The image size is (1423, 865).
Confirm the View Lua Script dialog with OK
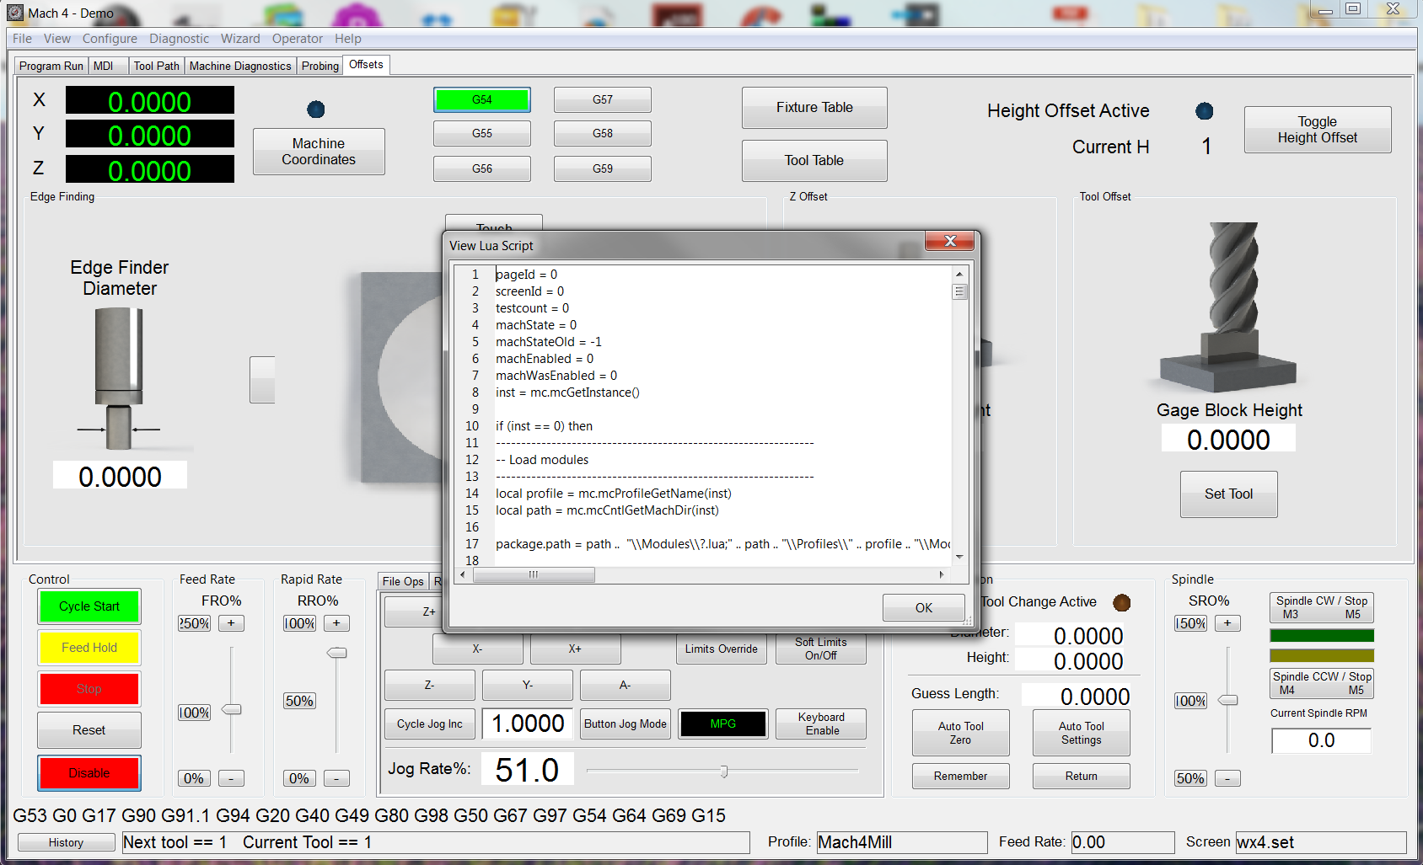tap(923, 607)
